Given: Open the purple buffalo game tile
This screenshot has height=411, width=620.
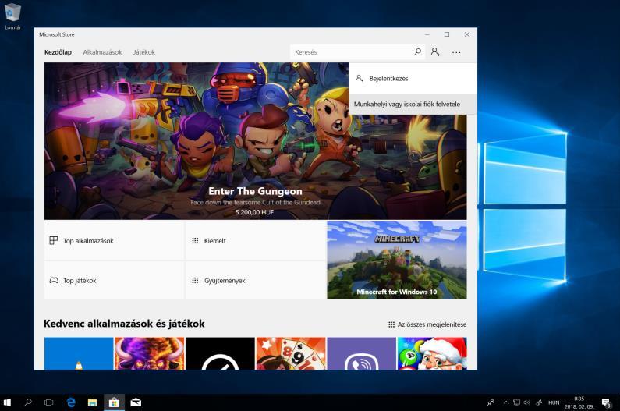Looking at the screenshot, I should [150, 353].
